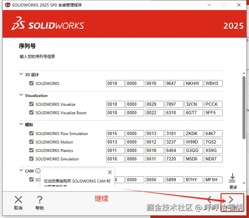Toggle SOLIDWORKS Simulation checkbox
The width and height of the screenshot is (249, 218).
[x=32, y=158]
